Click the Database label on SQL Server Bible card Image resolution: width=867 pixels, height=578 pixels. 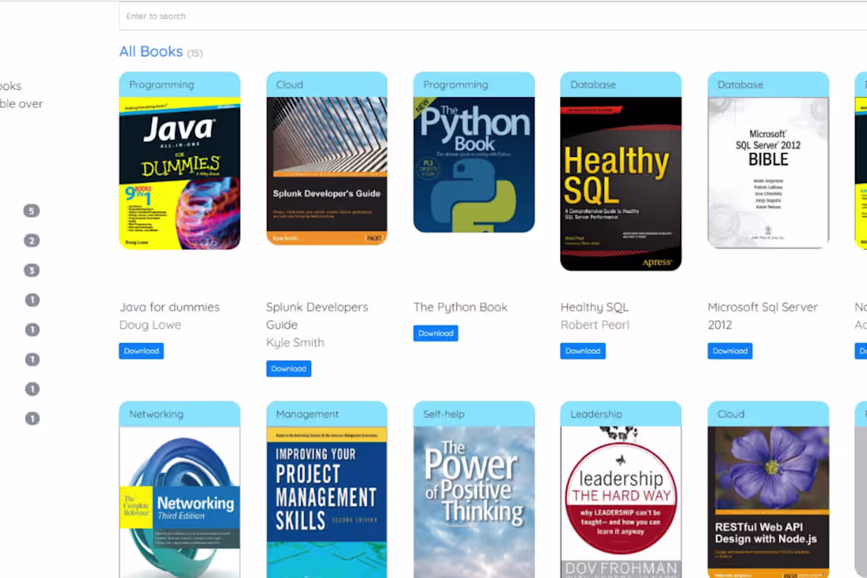[x=740, y=84]
